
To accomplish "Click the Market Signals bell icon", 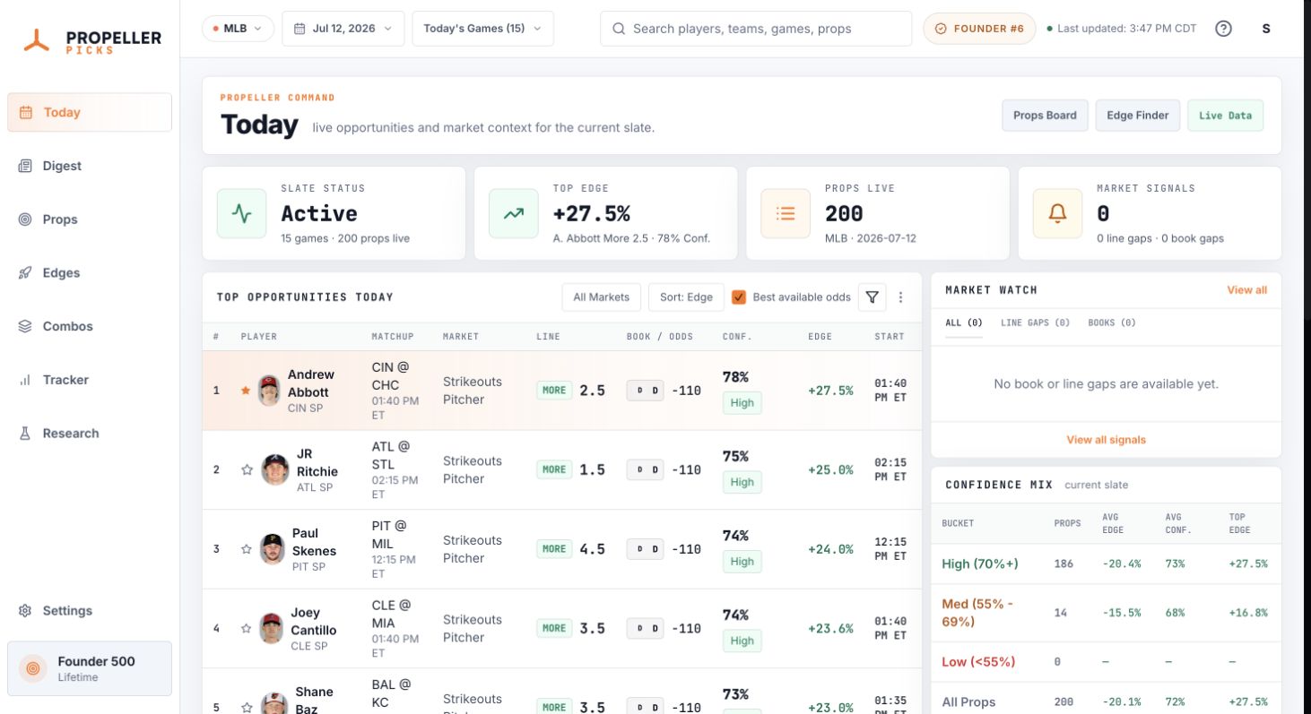I will coord(1057,213).
